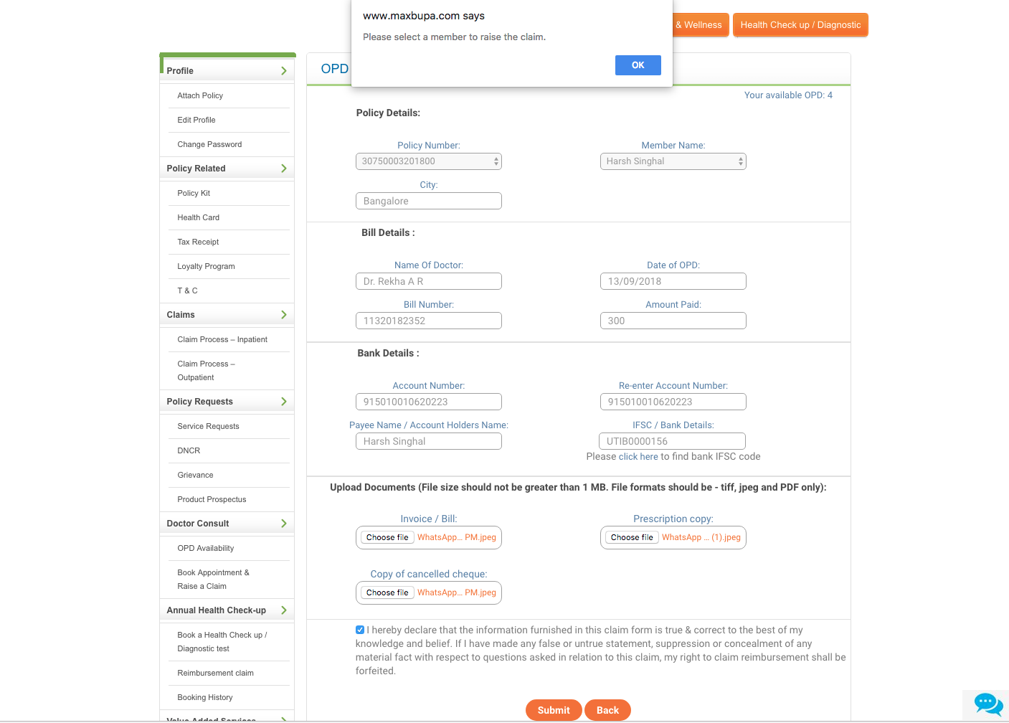Image resolution: width=1009 pixels, height=723 pixels.
Task: Expand the Policy Requests section arrow
Action: click(284, 402)
